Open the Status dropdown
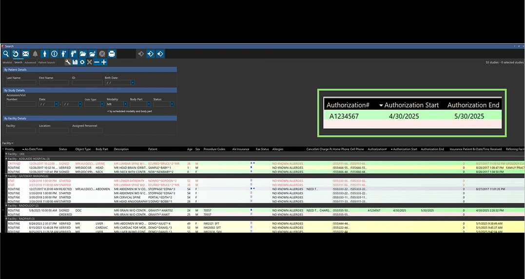Image resolution: width=525 pixels, height=279 pixels. tap(172, 104)
